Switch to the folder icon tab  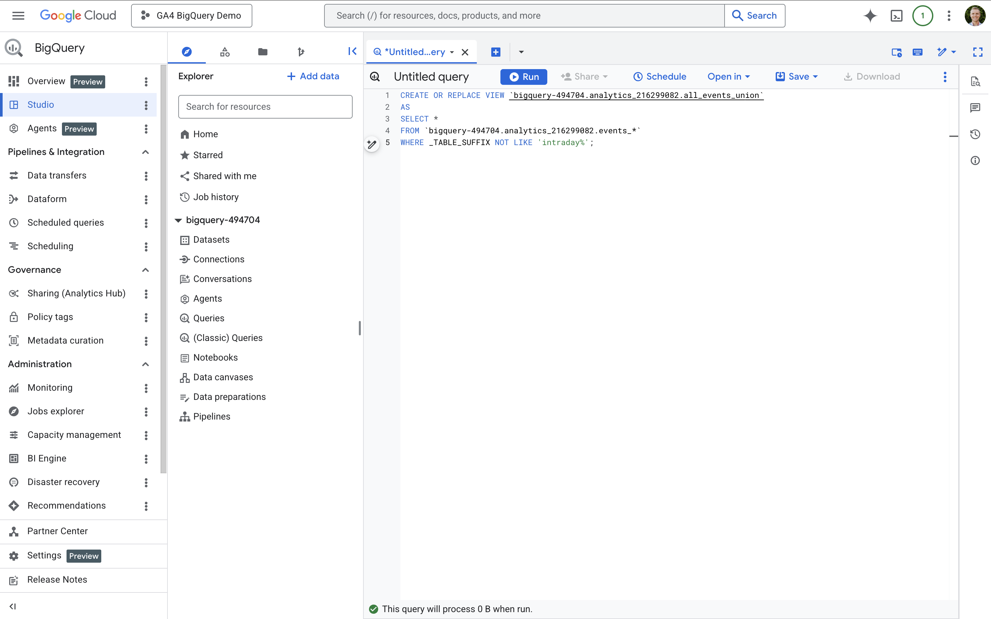point(263,52)
